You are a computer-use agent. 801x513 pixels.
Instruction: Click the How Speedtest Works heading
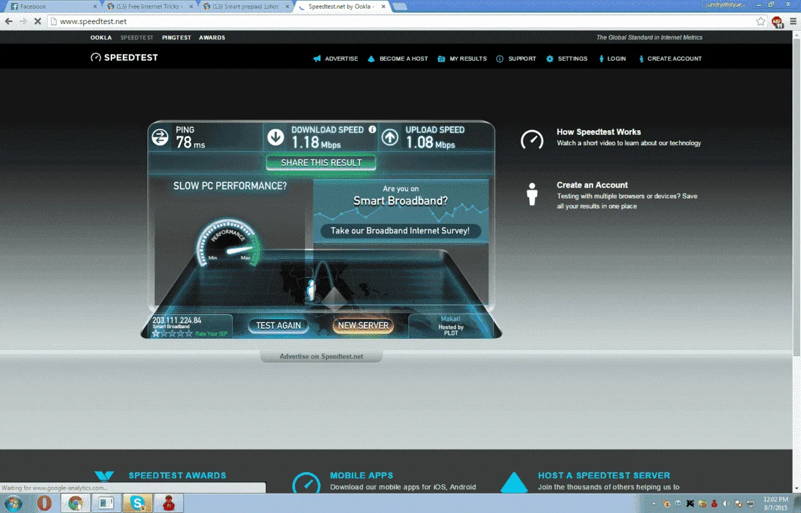click(599, 132)
